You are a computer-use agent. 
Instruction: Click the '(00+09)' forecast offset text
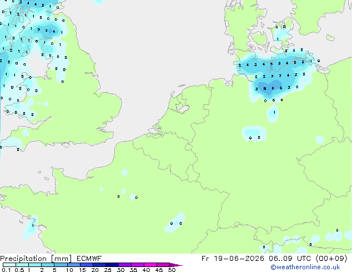tap(331, 259)
